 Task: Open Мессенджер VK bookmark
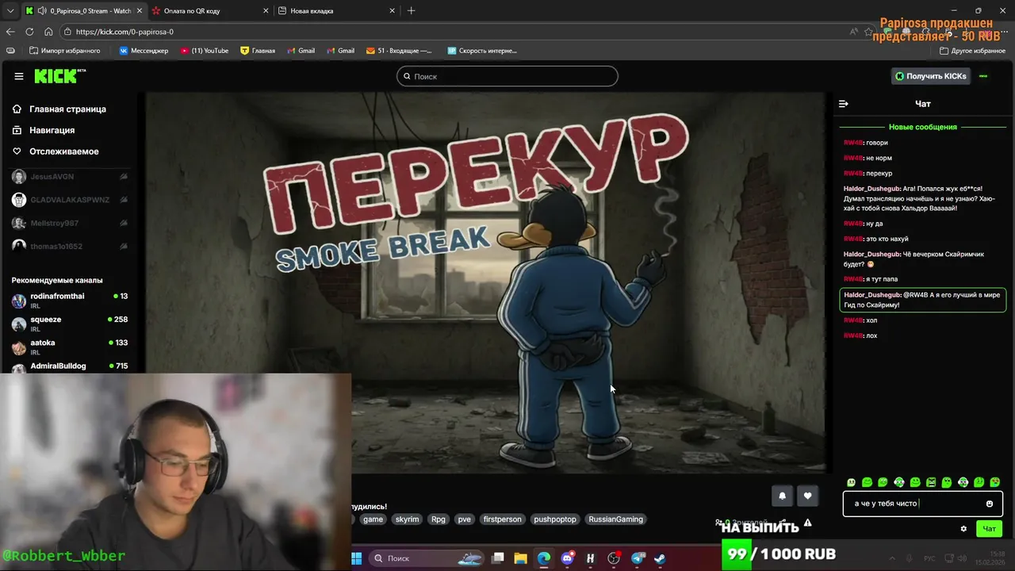click(144, 51)
